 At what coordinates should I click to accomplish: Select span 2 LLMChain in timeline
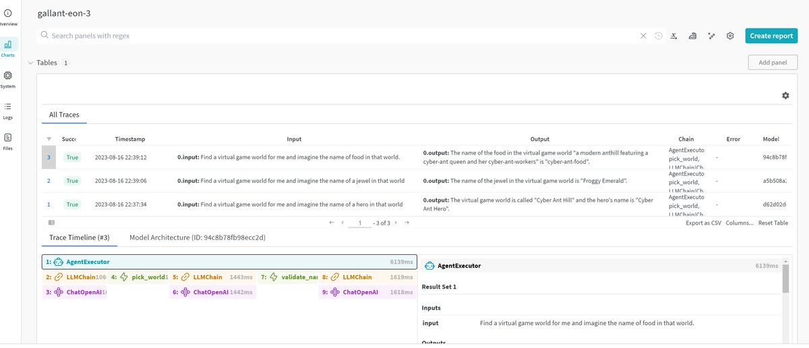click(x=75, y=277)
